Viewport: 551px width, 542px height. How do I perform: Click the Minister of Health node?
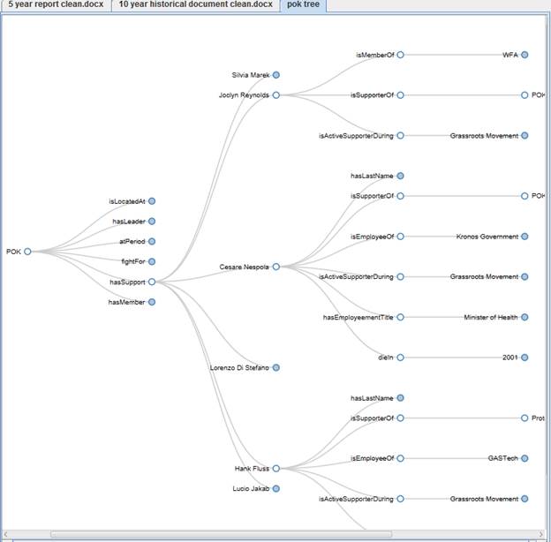525,317
